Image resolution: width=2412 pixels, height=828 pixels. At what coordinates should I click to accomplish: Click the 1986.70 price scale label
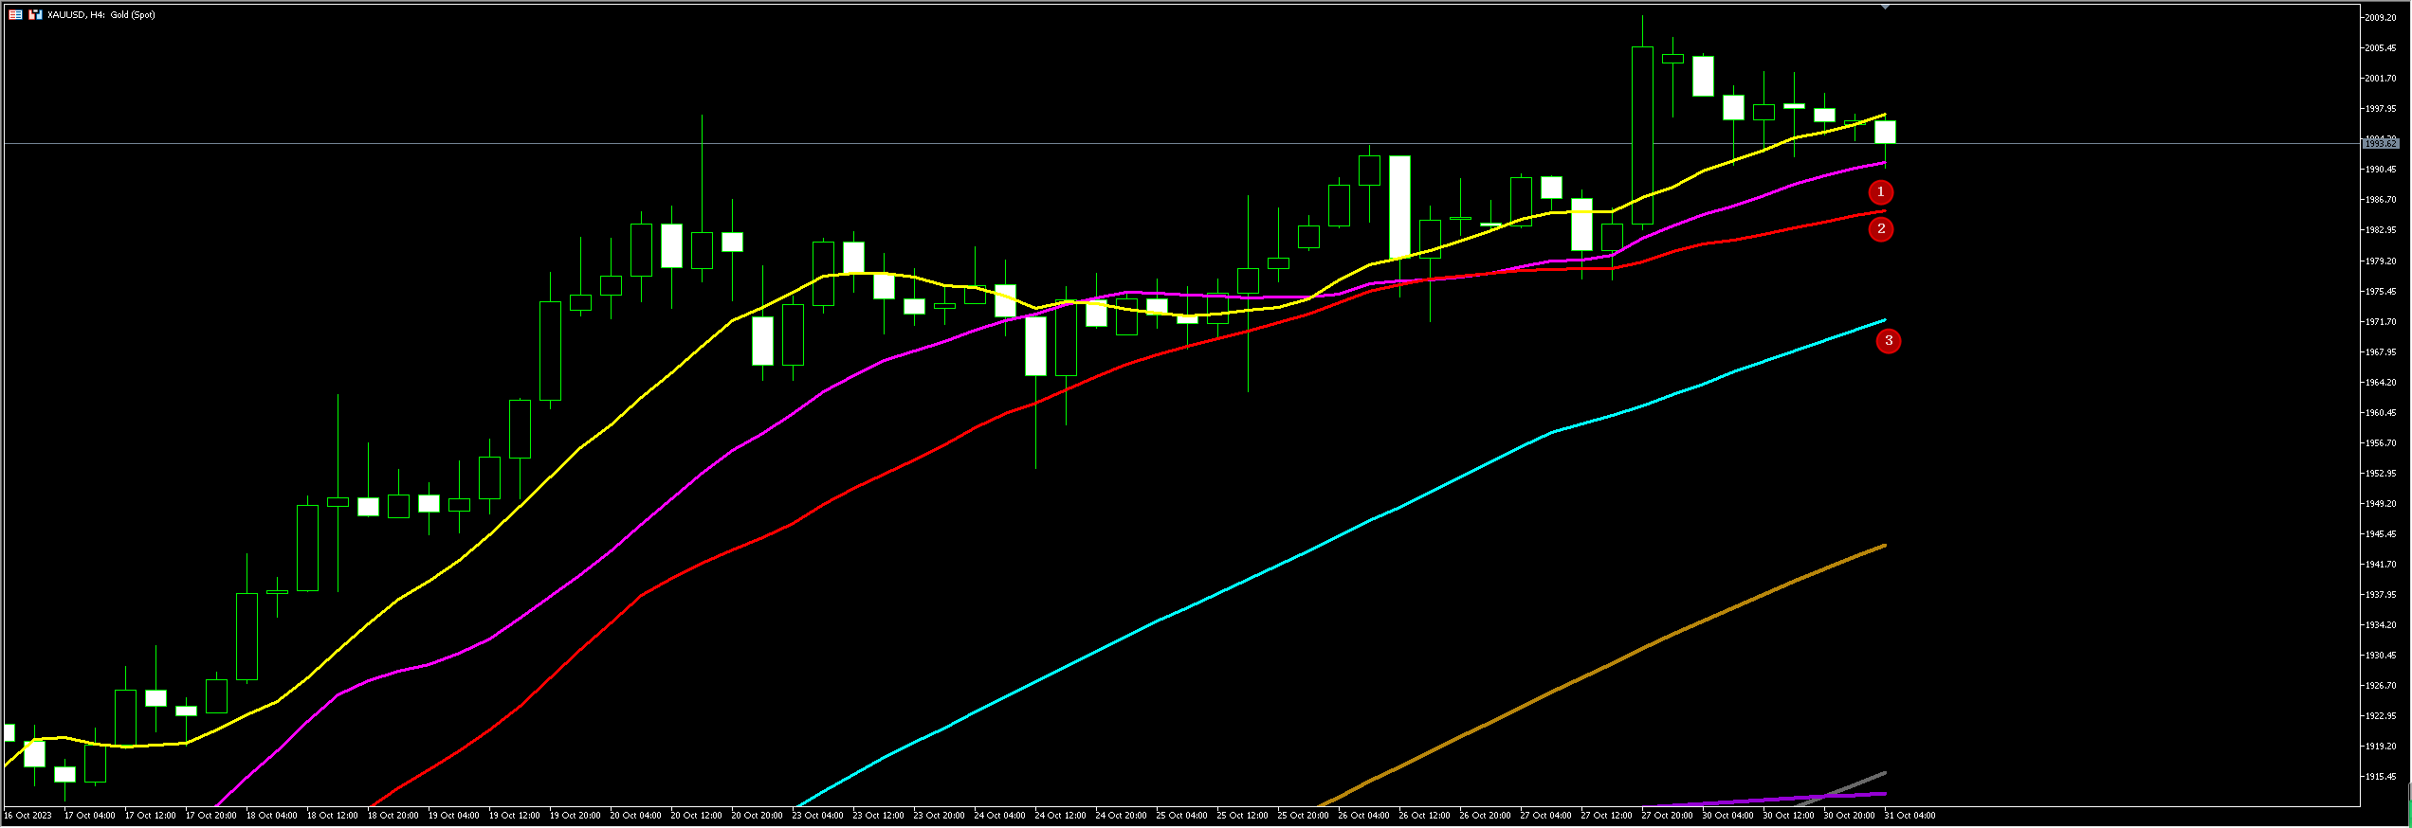tap(2381, 200)
